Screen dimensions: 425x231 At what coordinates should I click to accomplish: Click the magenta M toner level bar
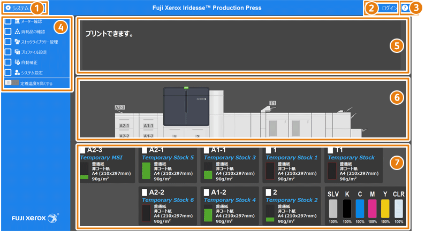click(373, 207)
